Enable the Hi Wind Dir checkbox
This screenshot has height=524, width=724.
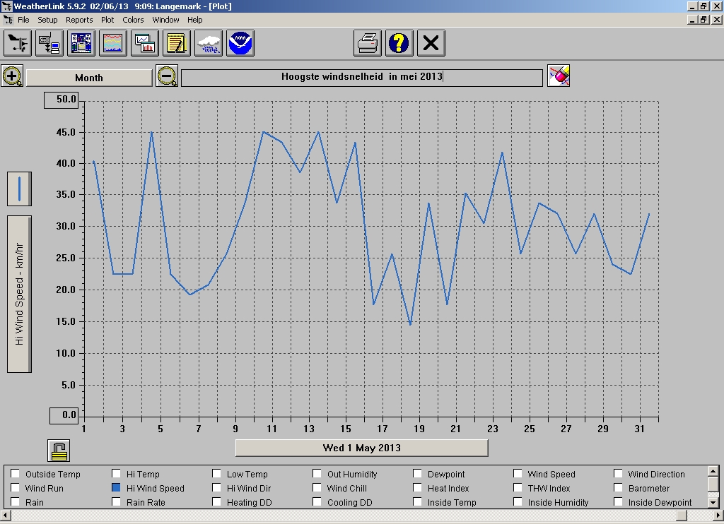(216, 487)
